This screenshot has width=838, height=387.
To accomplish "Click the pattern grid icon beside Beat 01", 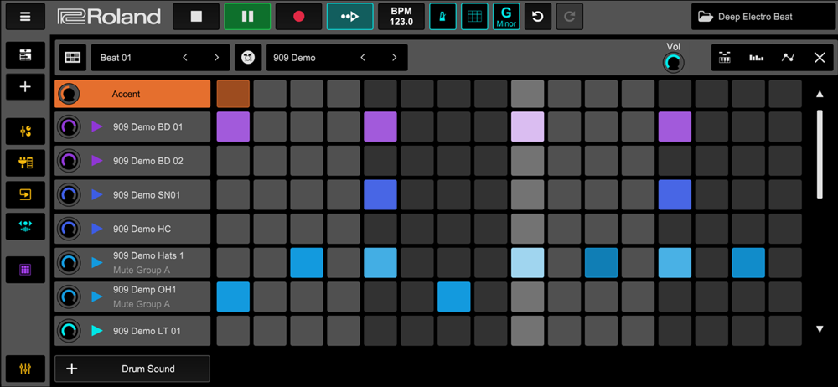I will pos(73,58).
